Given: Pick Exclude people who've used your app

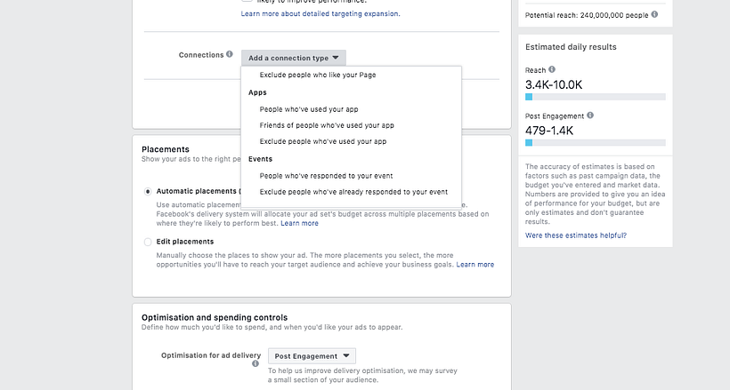Looking at the screenshot, I should 322,141.
